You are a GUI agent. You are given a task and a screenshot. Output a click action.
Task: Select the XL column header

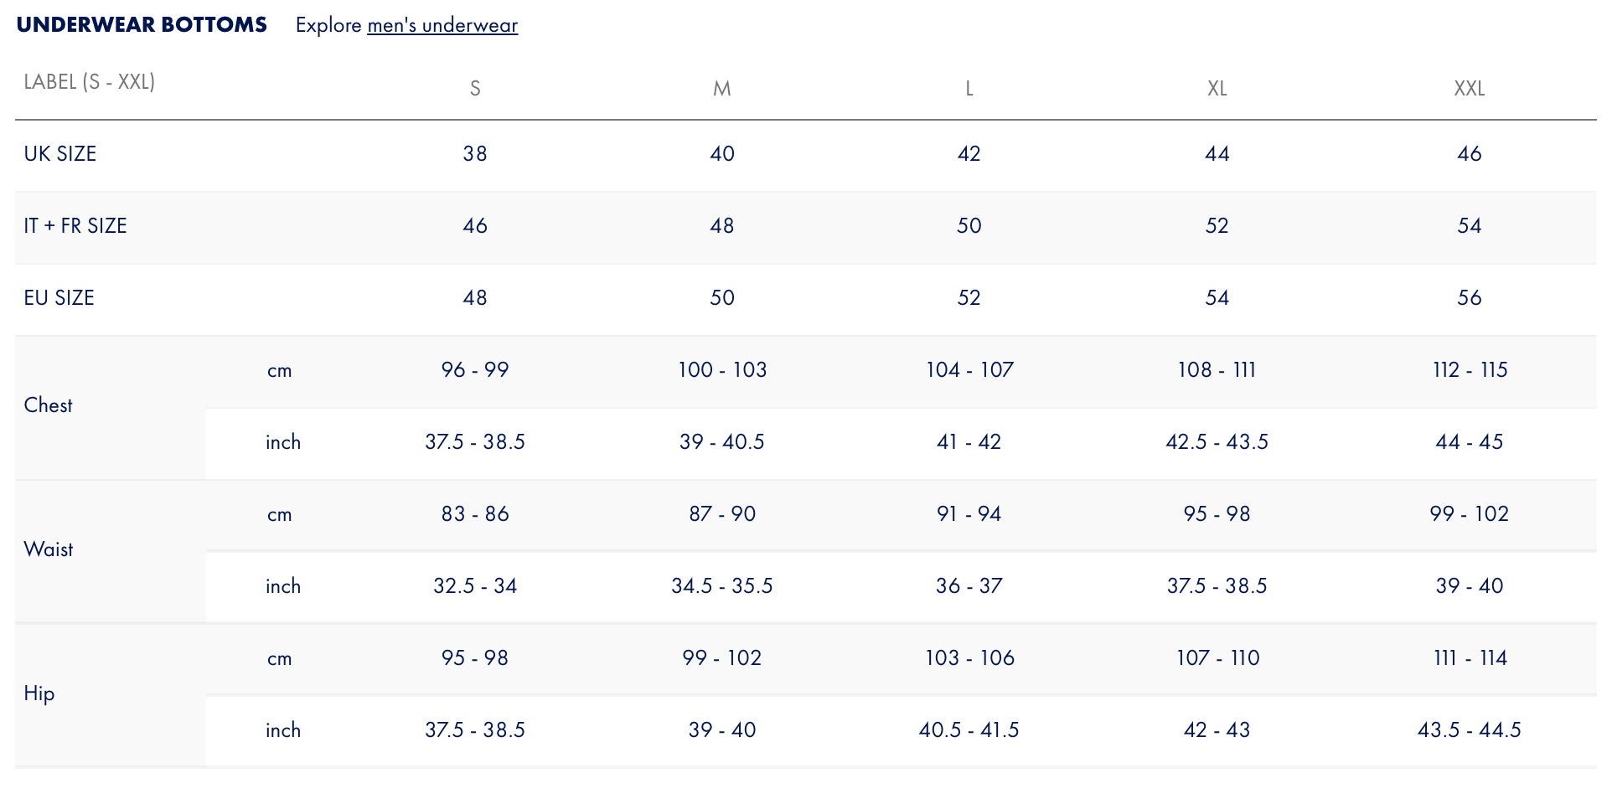click(1217, 88)
